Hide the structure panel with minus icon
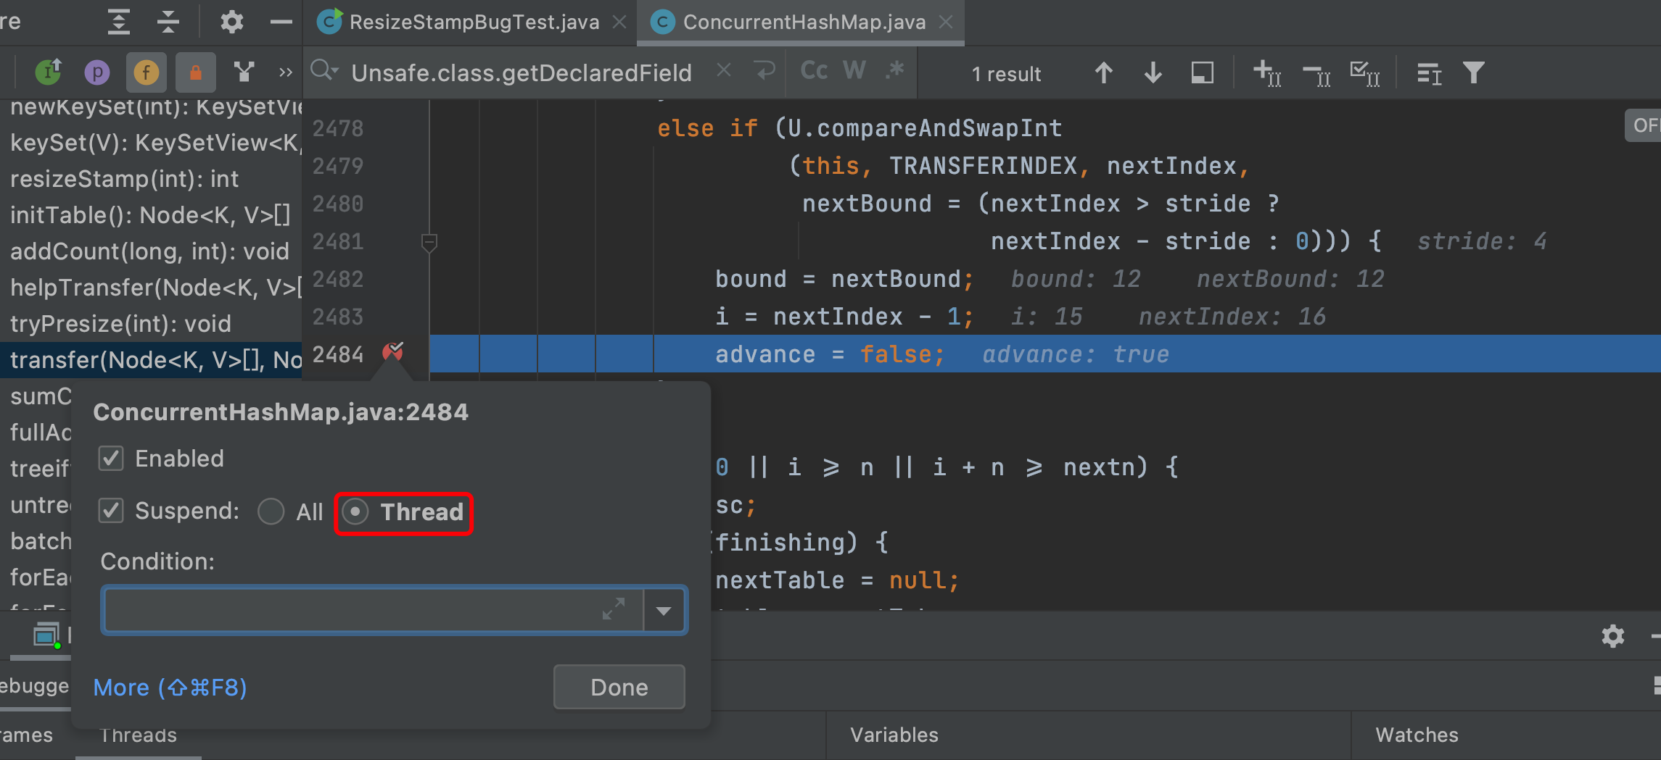Image resolution: width=1661 pixels, height=760 pixels. [281, 22]
